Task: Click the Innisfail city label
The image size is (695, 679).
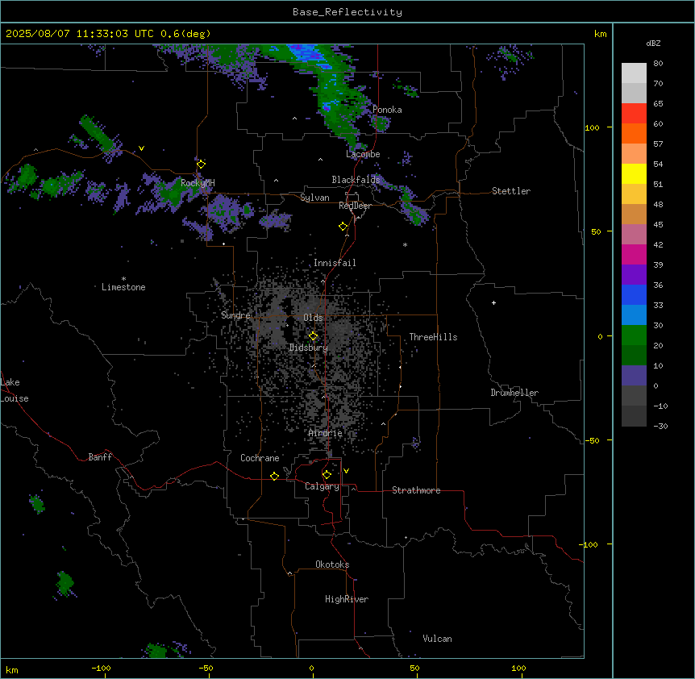Action: [335, 263]
